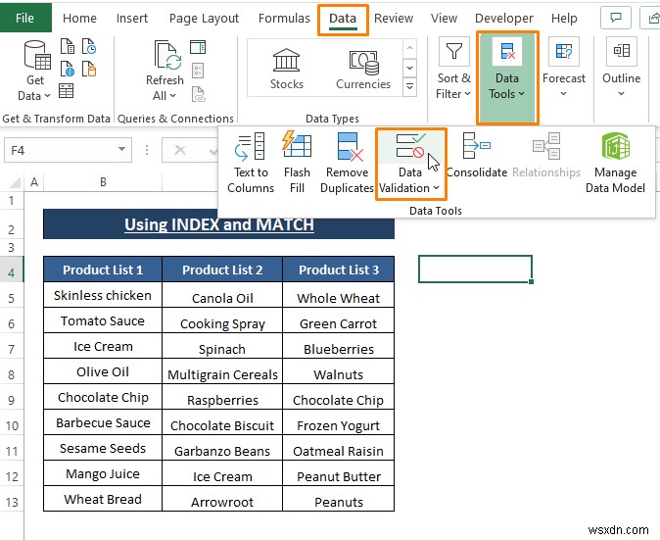
Task: Open the Help tab
Action: (564, 18)
